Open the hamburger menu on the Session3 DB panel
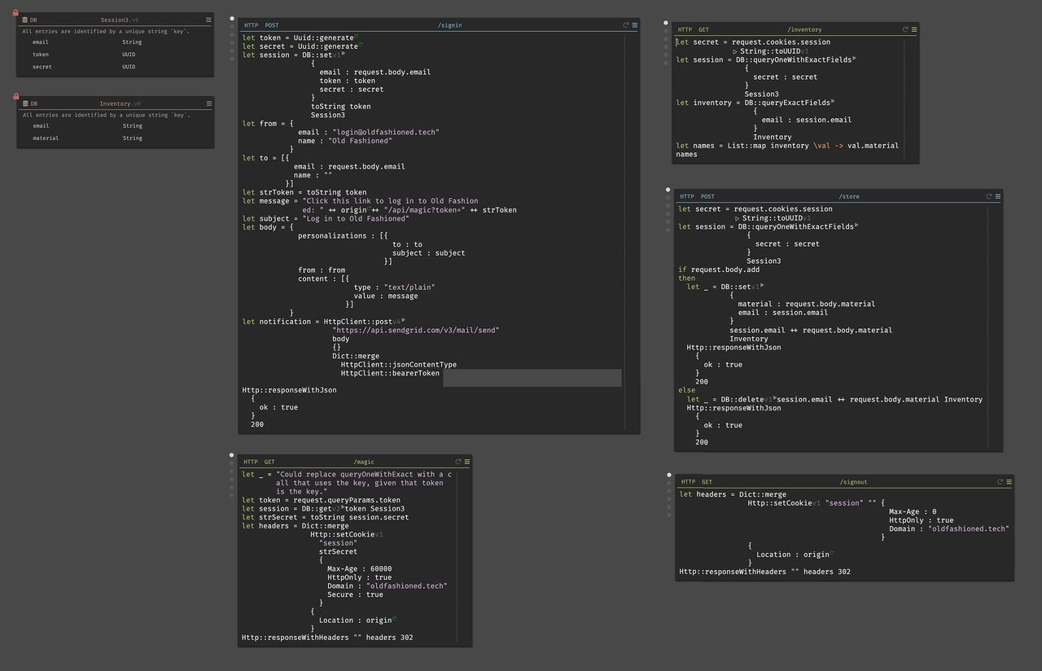Viewport: 1042px width, 671px height. 208,20
